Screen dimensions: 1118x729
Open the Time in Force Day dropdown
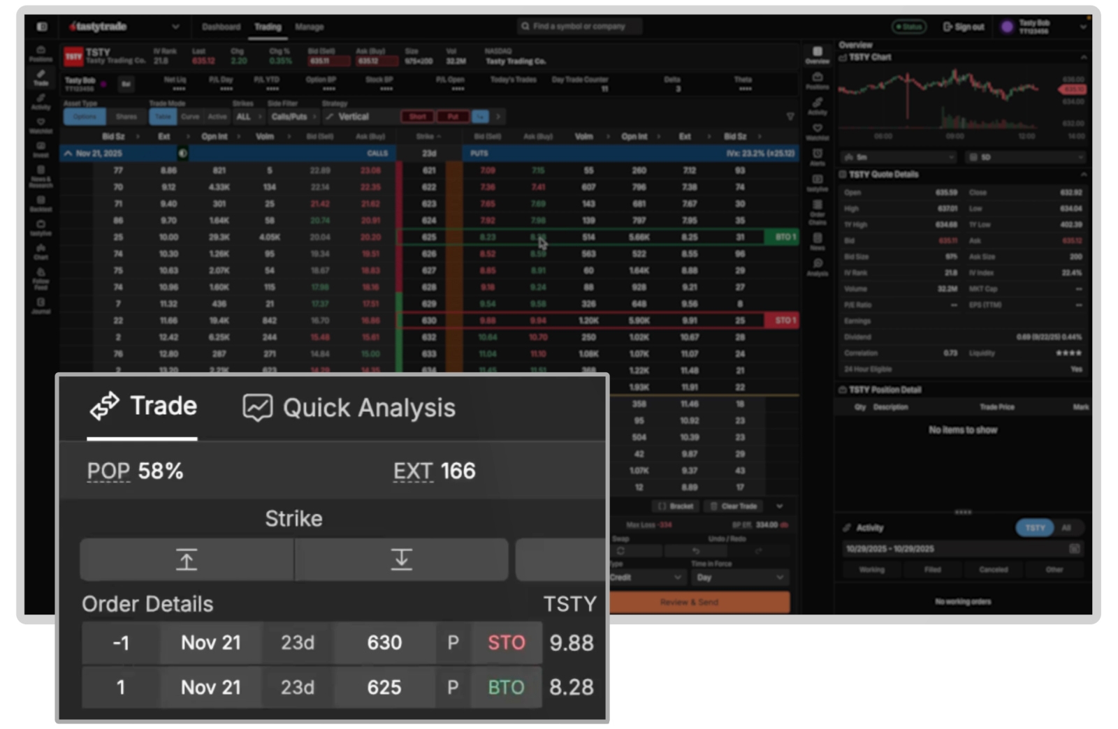(x=741, y=577)
